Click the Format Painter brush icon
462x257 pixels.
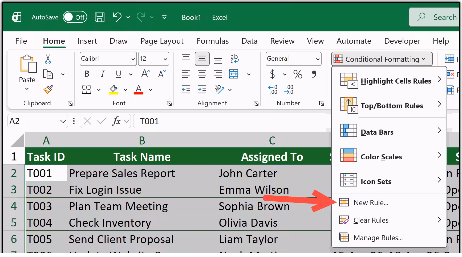[x=48, y=89]
